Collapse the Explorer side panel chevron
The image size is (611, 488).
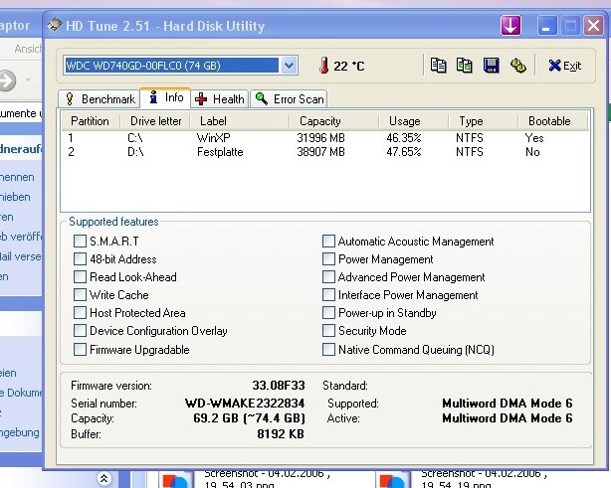[x=104, y=478]
